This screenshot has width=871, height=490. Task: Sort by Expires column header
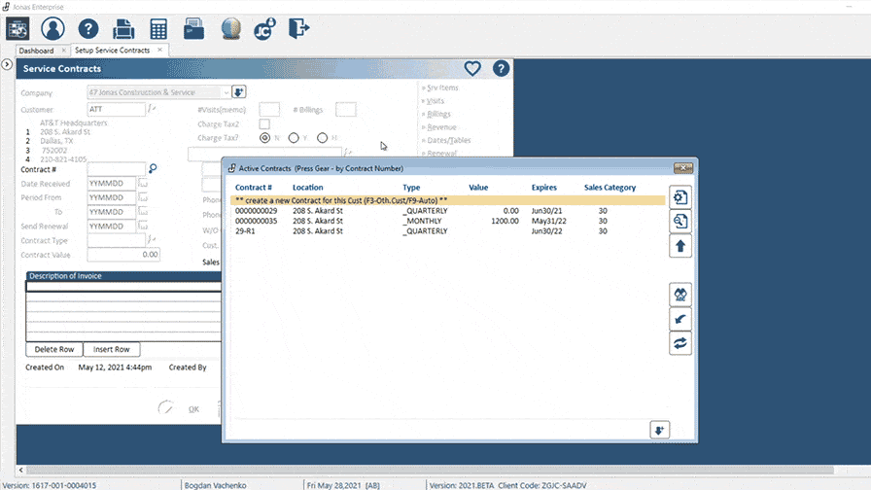tap(543, 188)
